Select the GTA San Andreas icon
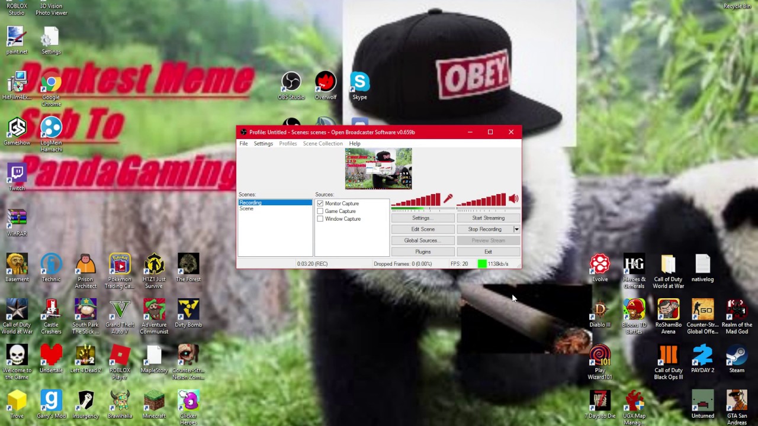This screenshot has width=758, height=426. pos(737,408)
